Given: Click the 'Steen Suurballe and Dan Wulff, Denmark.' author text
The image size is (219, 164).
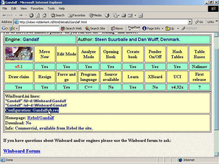Looking at the screenshot, I should [137, 39].
